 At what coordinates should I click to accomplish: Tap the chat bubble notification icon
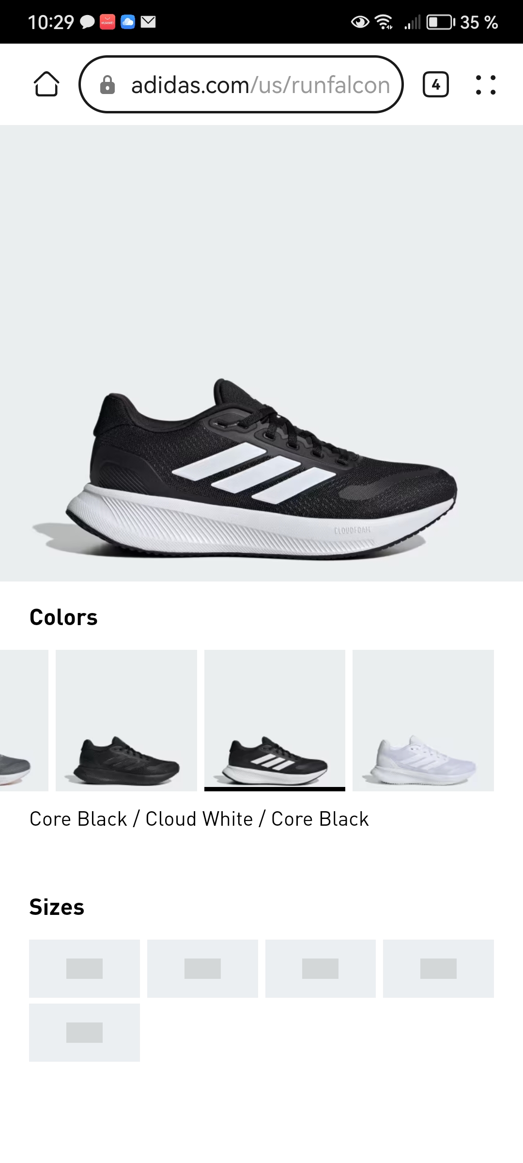(x=87, y=22)
